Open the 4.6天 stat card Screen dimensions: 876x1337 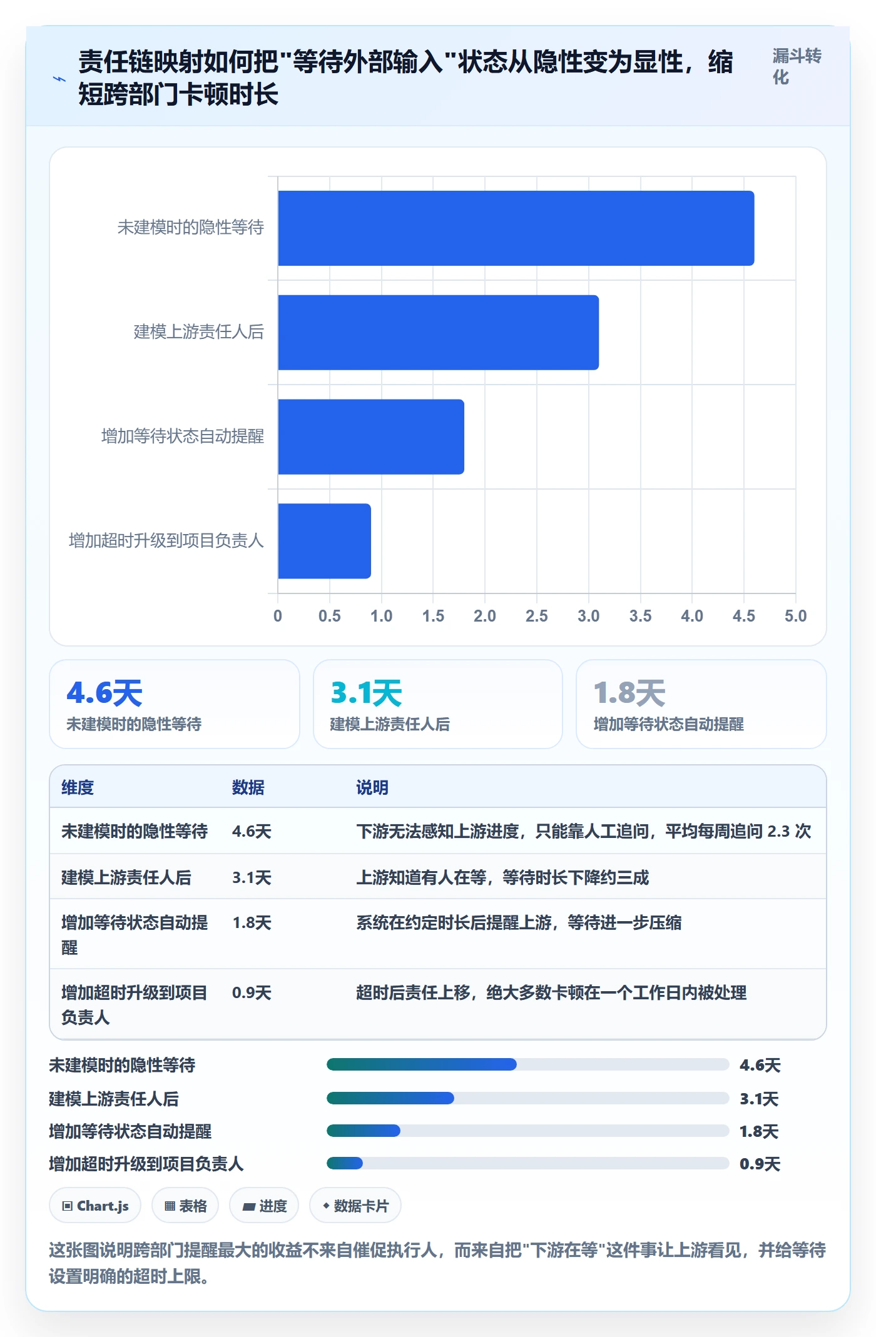(x=175, y=704)
